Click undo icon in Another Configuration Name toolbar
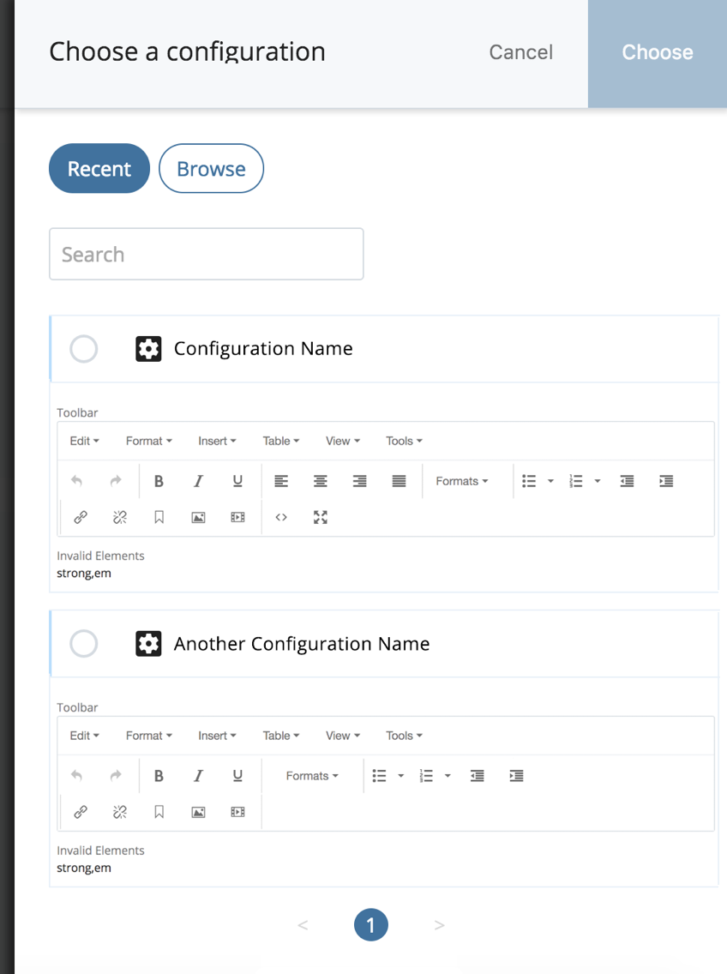 (x=76, y=775)
